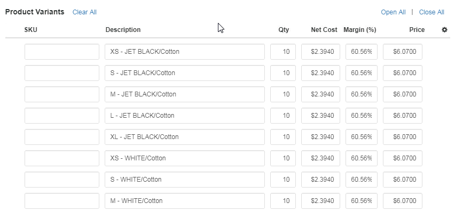Select Qty field for XS - WHITE/Cotton
Screen dimensions: 455x211
click(283, 158)
